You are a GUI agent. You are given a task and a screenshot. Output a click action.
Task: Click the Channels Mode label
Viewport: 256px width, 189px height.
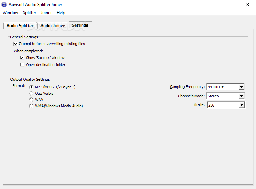(191, 96)
